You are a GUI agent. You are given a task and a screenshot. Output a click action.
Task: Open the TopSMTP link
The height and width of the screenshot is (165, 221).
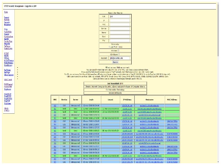click(x=8, y=94)
